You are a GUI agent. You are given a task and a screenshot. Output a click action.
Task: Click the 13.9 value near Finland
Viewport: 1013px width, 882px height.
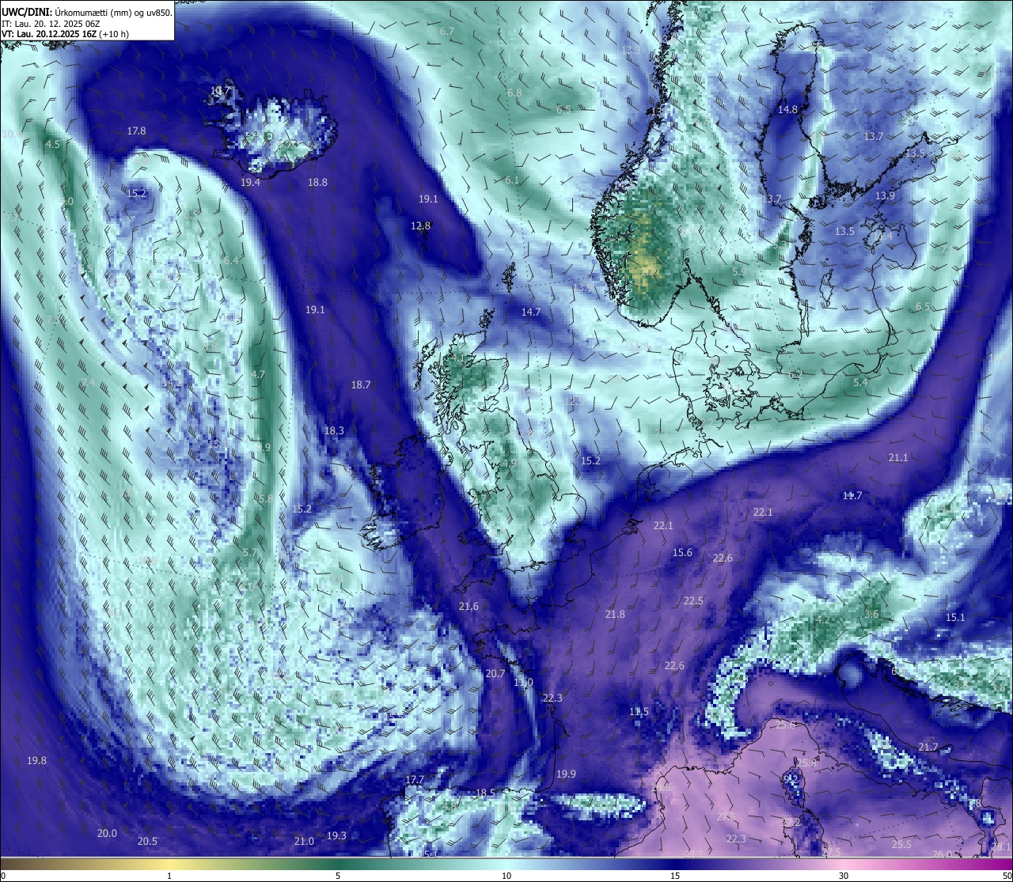coord(885,195)
